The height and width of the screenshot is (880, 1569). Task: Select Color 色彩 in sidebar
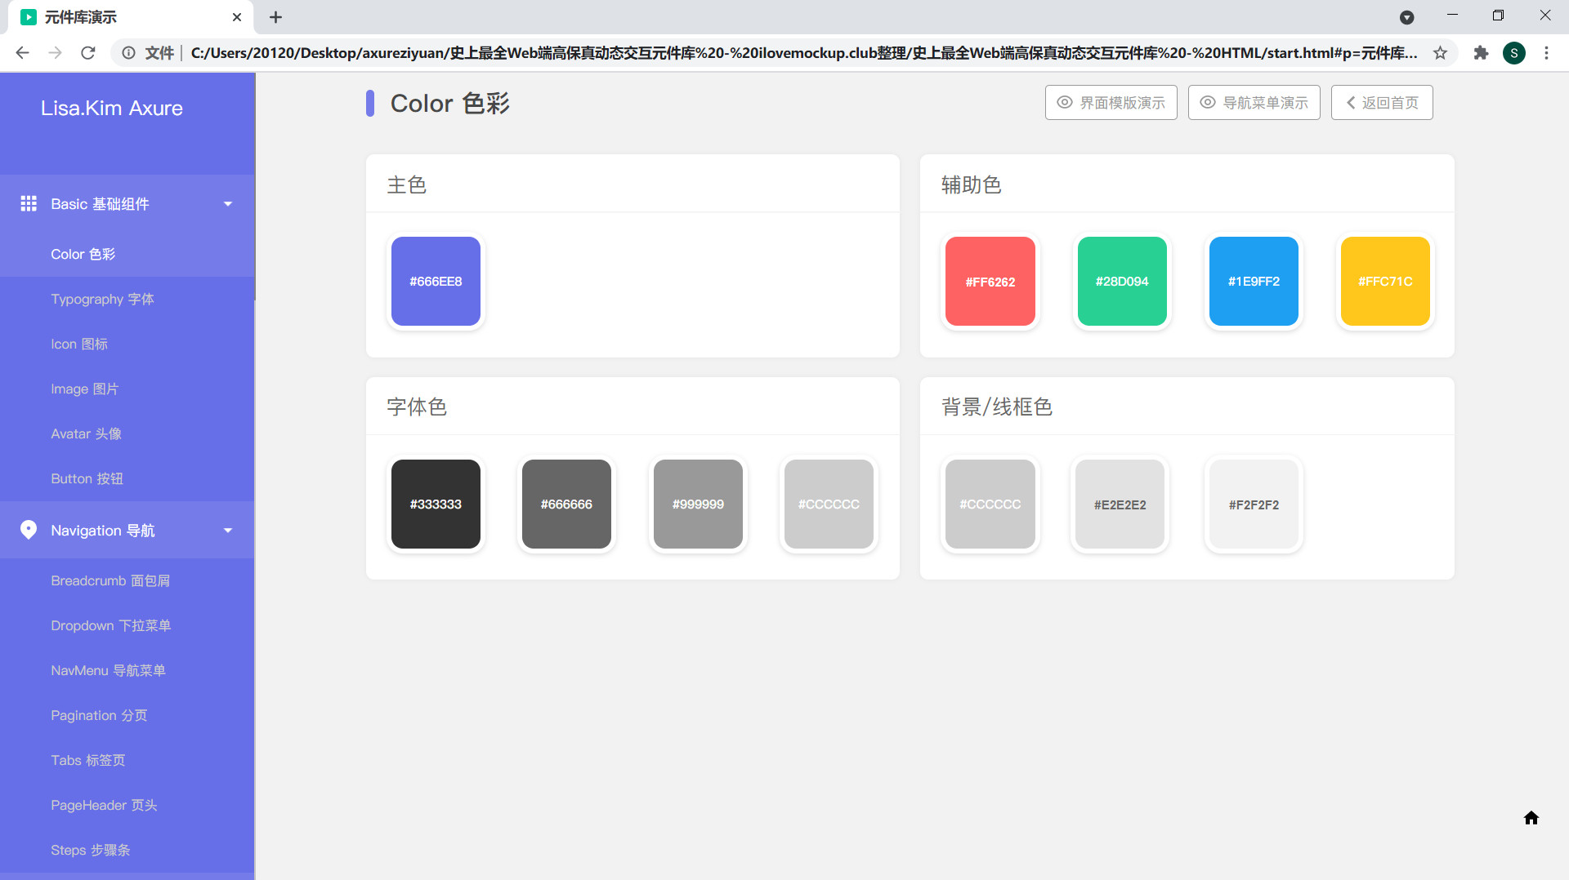coord(127,255)
